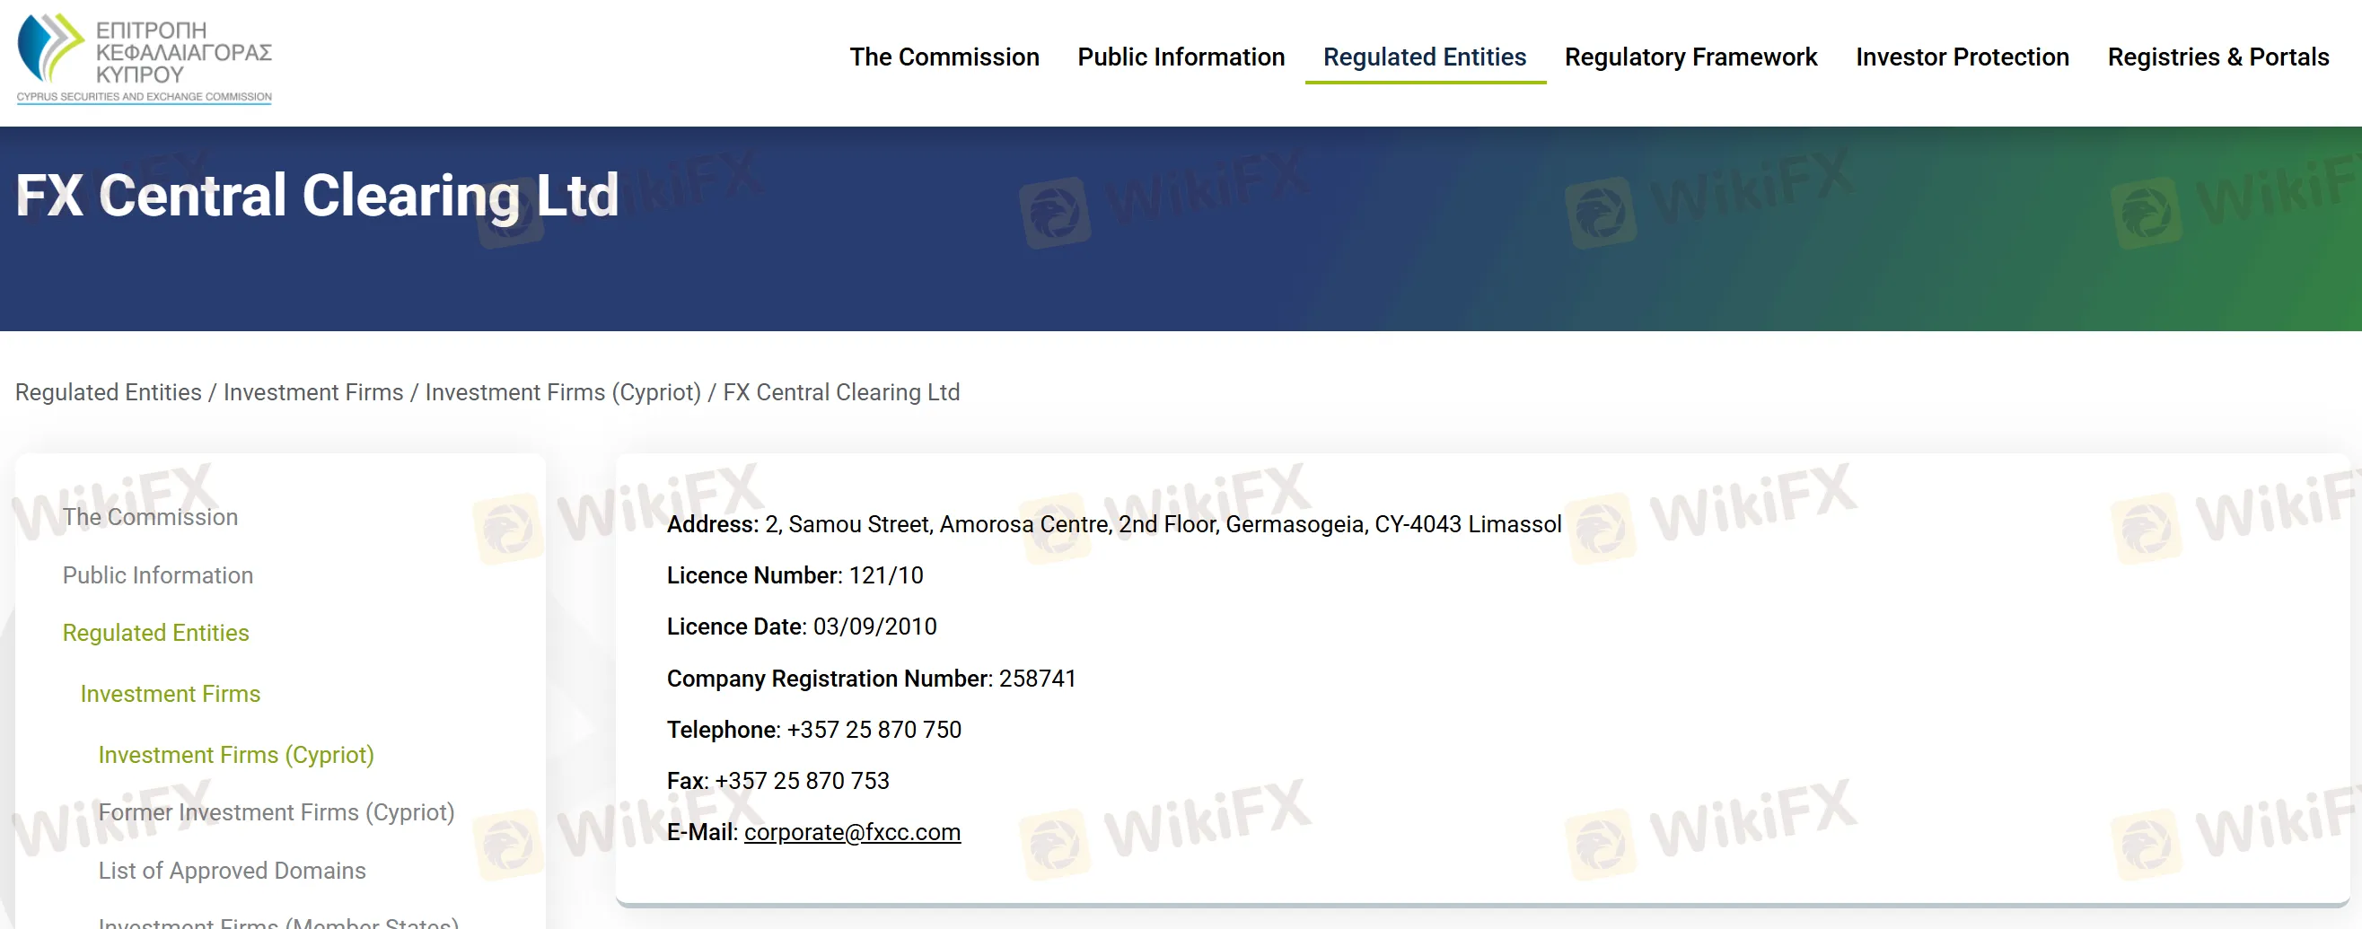Click Regulated Entities in the breadcrumb trail
Image resolution: width=2362 pixels, height=929 pixels.
[109, 392]
